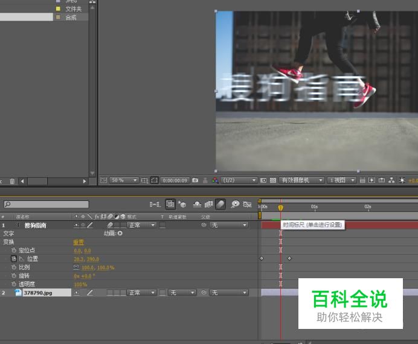Viewport: 418px width, 344px height.
Task: Open blend mode 正常 dropdown for 378790.jpg
Action: [141, 293]
